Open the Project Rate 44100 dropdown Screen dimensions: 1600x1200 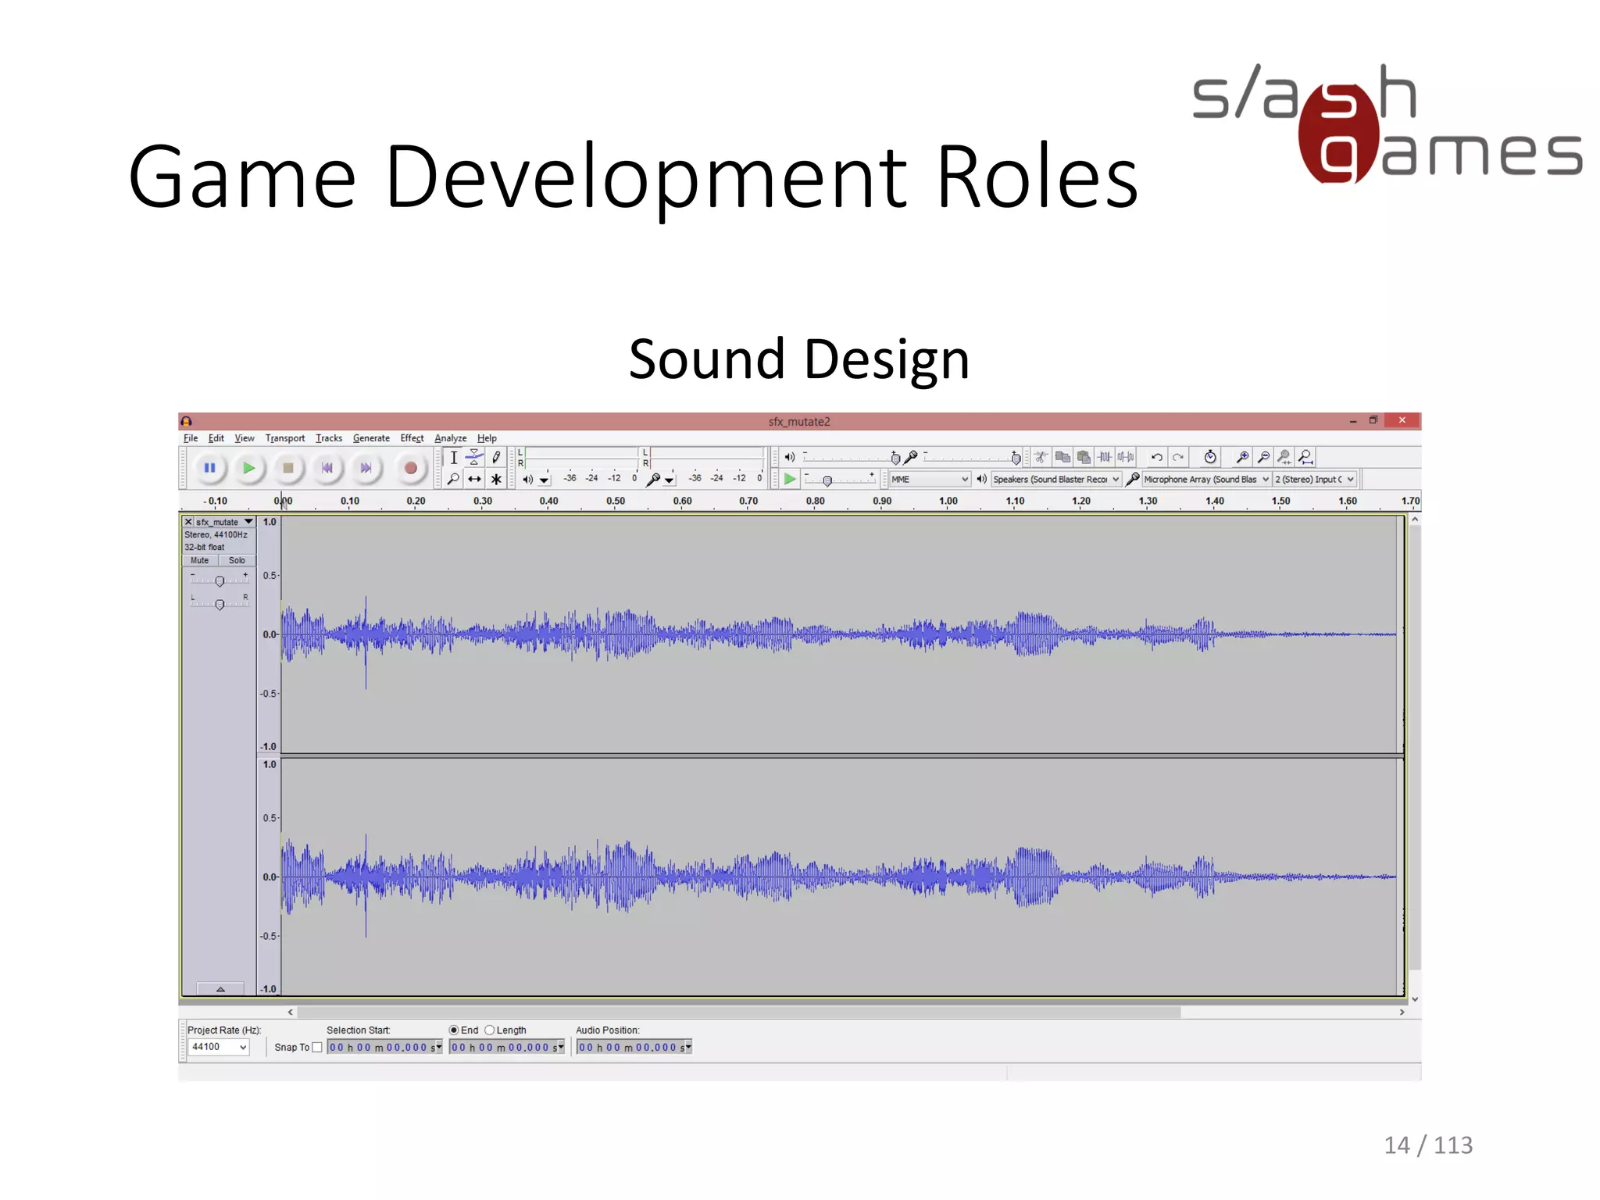[x=219, y=1047]
